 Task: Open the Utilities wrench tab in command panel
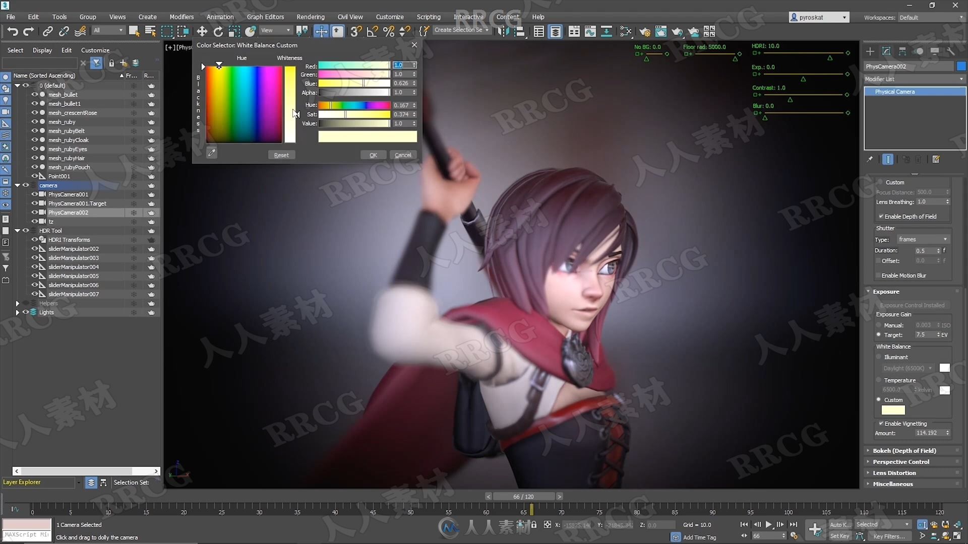coord(950,51)
